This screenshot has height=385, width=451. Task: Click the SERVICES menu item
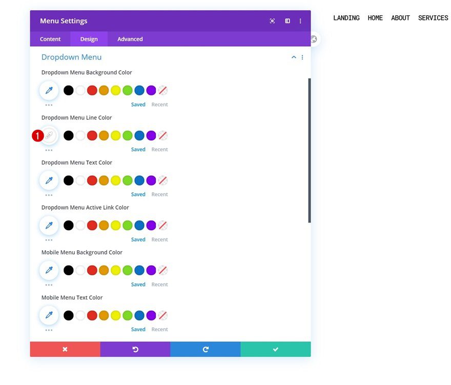tap(433, 17)
